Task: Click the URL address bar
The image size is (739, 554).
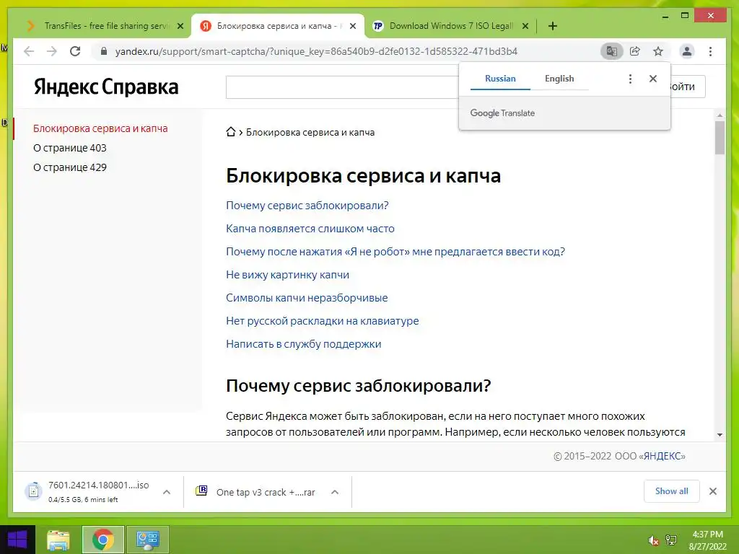Action: (x=316, y=51)
